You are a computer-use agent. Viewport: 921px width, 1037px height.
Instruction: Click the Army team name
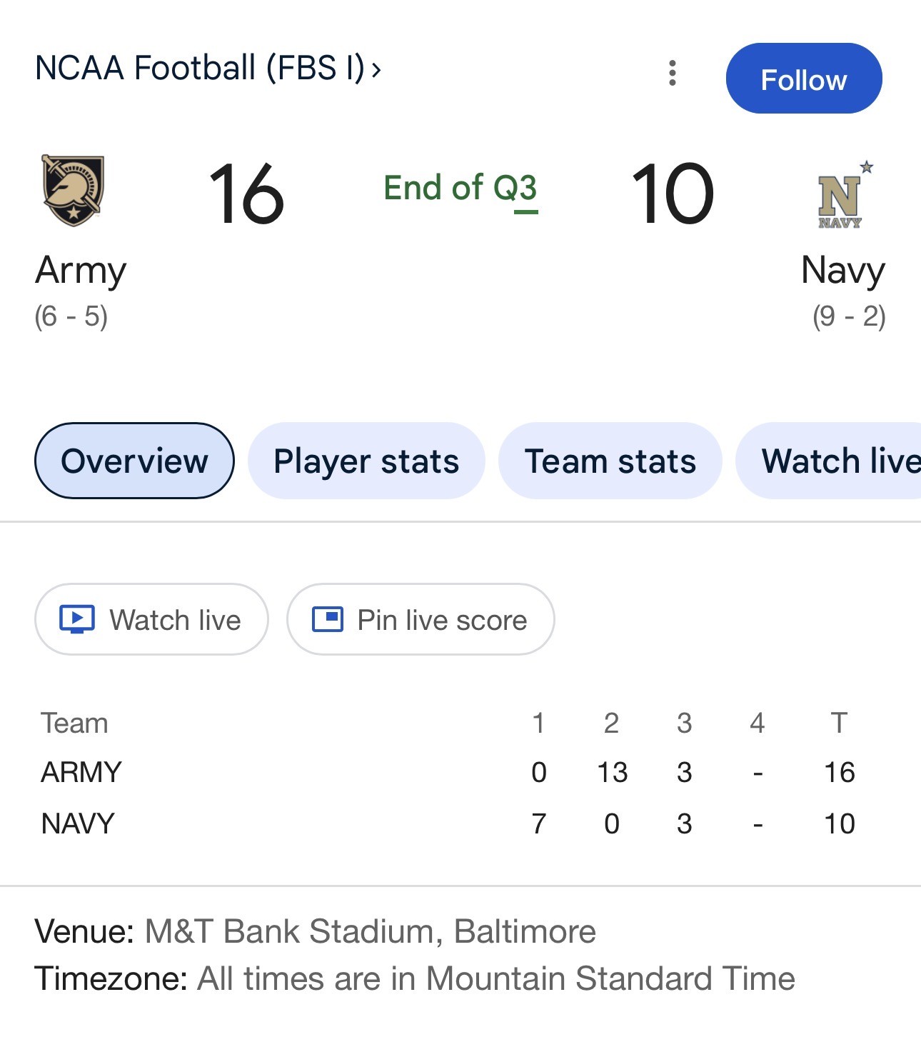coord(81,271)
